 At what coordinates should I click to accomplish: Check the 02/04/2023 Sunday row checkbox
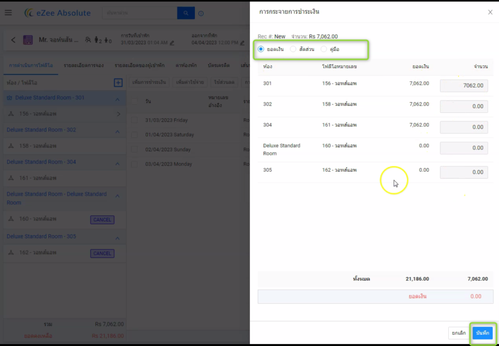[x=134, y=149]
